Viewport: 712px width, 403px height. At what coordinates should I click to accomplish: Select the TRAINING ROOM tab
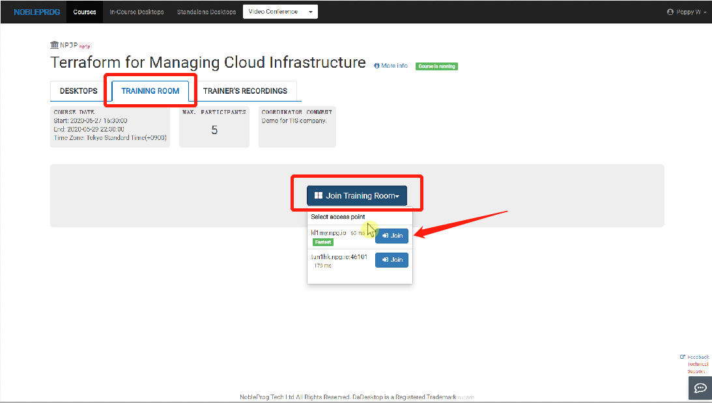pyautogui.click(x=150, y=90)
